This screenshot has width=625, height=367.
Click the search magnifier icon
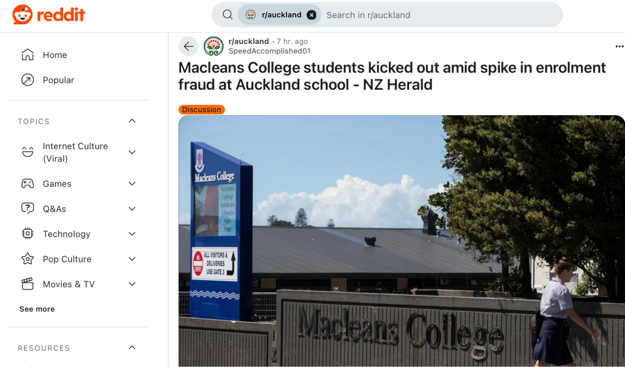pos(228,15)
